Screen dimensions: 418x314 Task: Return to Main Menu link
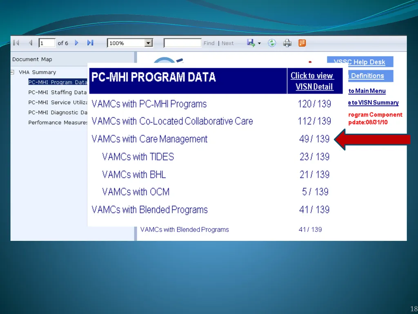[x=367, y=91]
